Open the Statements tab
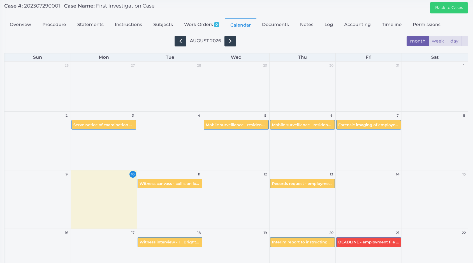The width and height of the screenshot is (473, 263). (90, 25)
